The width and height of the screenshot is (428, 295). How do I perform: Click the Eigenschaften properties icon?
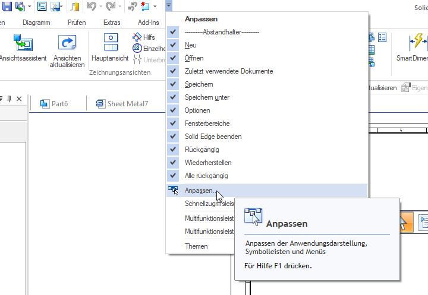[405, 87]
